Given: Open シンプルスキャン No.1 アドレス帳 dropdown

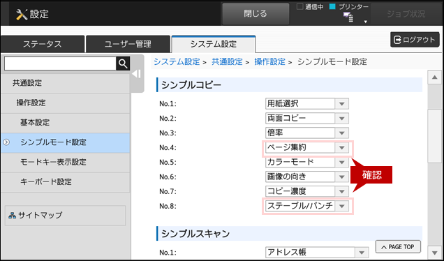Looking at the screenshot, I should 317,252.
